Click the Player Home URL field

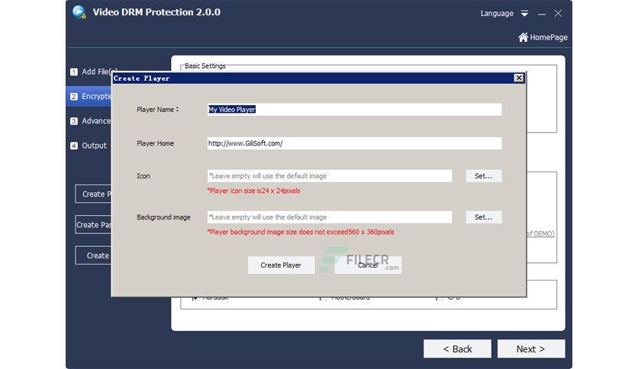point(354,143)
